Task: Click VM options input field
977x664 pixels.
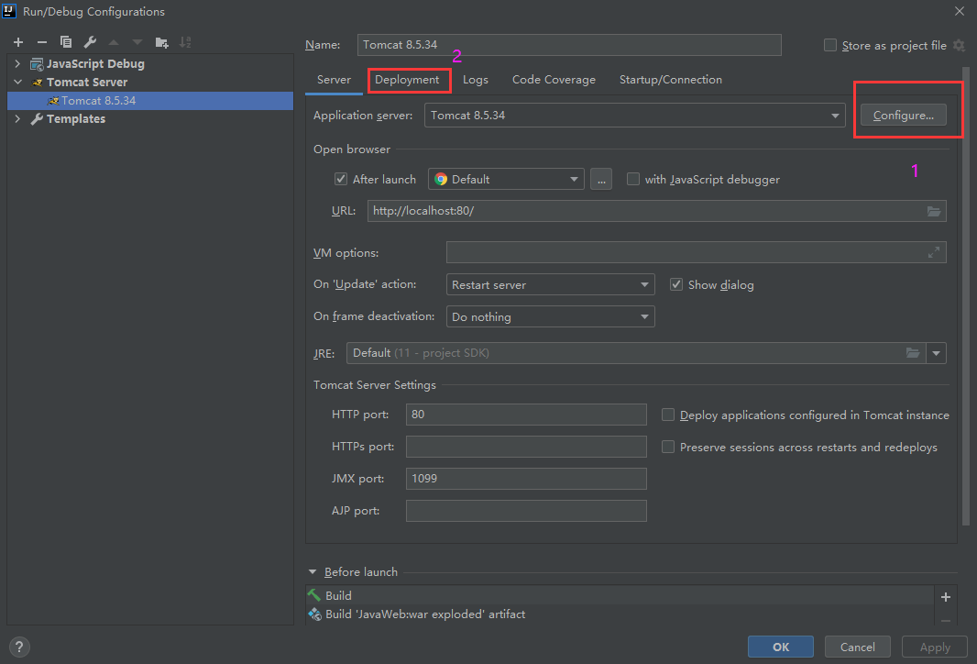Action: click(x=696, y=252)
